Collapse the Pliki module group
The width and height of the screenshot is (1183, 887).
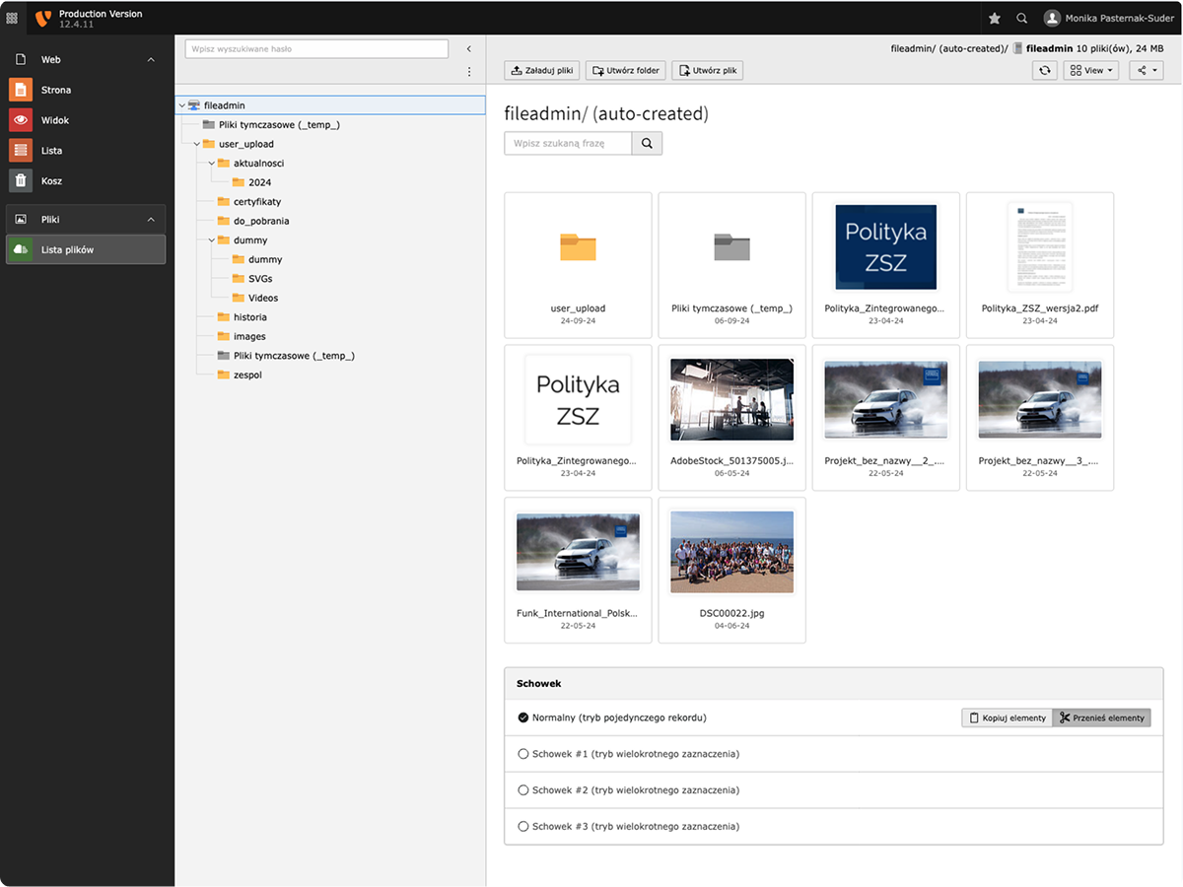[x=151, y=220]
